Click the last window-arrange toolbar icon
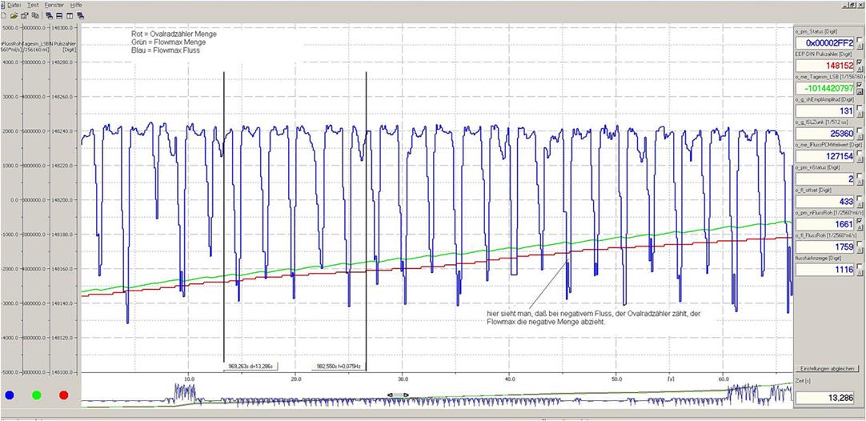 point(81,15)
